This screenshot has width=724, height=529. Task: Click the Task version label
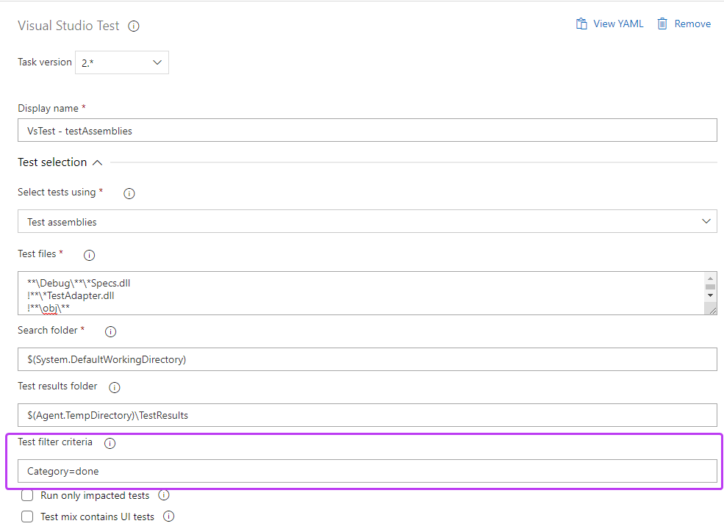point(45,62)
